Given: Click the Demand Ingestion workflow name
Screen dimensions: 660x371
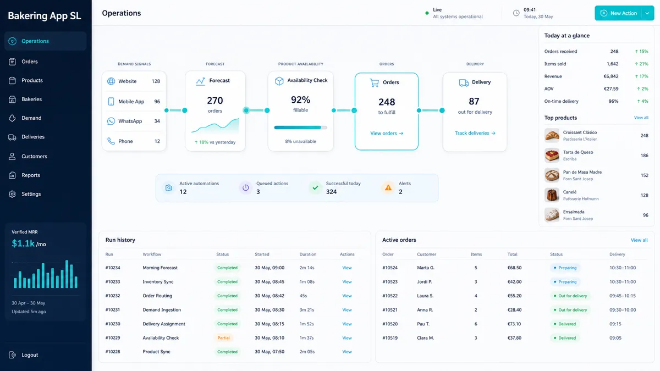Looking at the screenshot, I should 162,310.
